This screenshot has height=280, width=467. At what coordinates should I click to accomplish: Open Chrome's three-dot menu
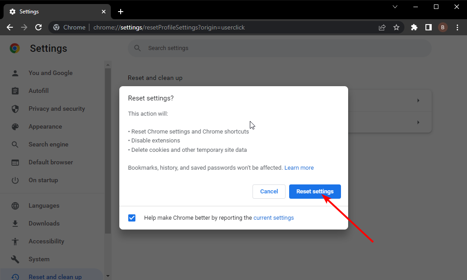(x=458, y=27)
